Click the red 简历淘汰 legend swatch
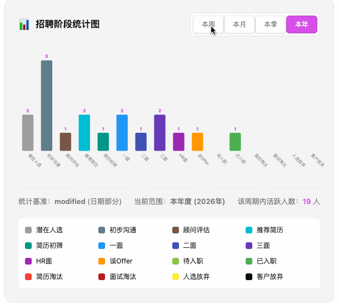Viewport: 339px width, 304px height. (28, 277)
